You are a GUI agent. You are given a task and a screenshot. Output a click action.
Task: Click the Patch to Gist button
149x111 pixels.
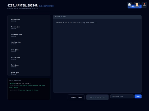pyautogui.click(x=97, y=97)
